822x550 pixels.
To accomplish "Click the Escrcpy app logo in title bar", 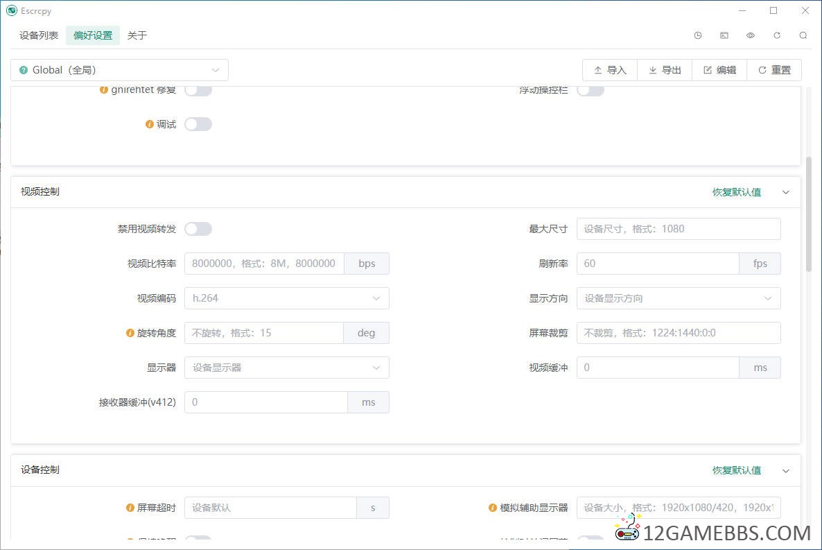I will (x=12, y=10).
